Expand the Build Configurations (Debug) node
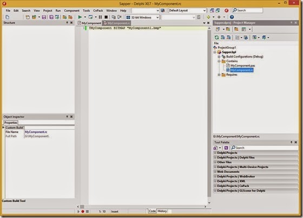 219,57
